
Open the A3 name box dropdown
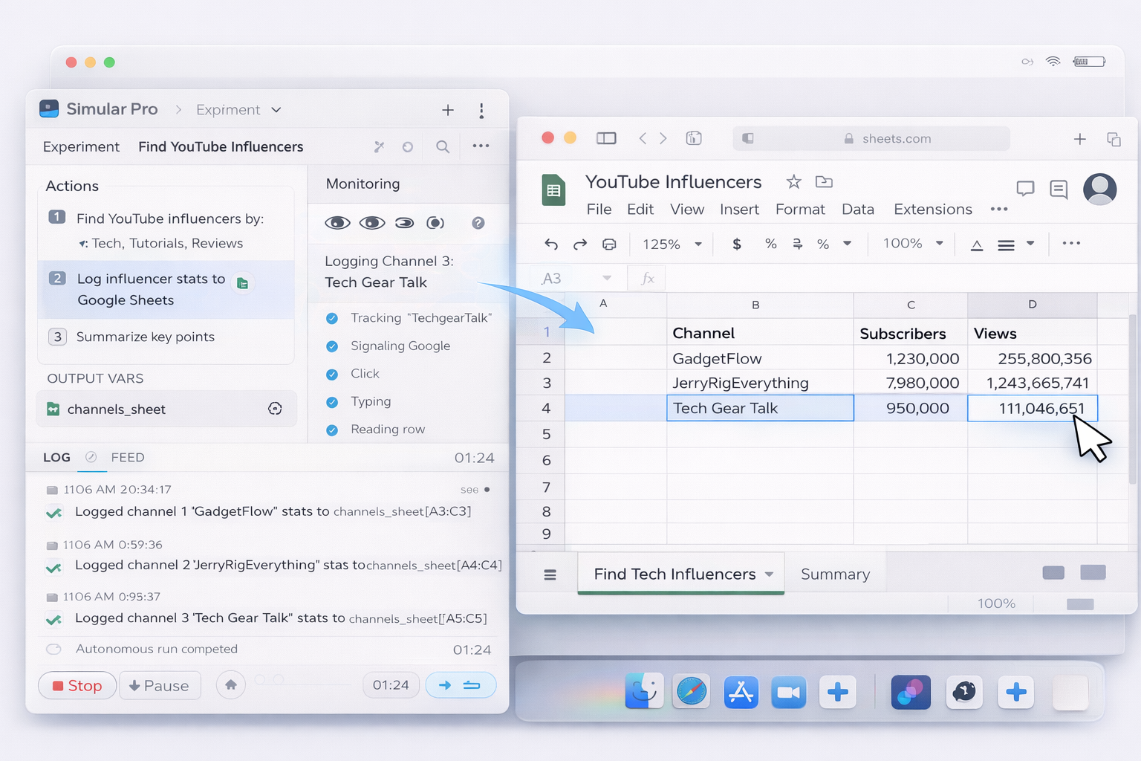(606, 278)
